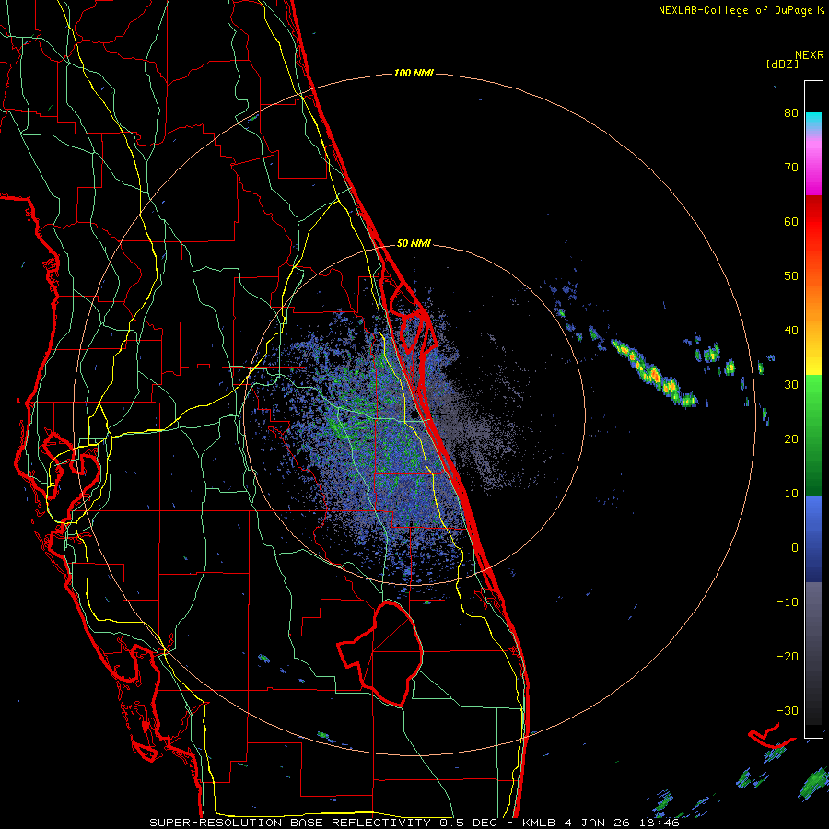Click the 20 value on the dBZ scale
Screen dimensions: 829x829
[x=791, y=439]
